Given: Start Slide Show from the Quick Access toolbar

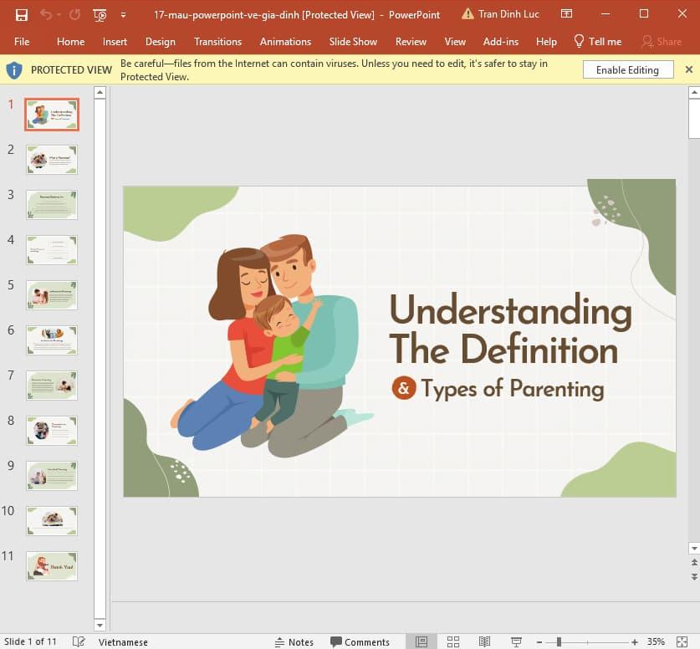Looking at the screenshot, I should 99,14.
